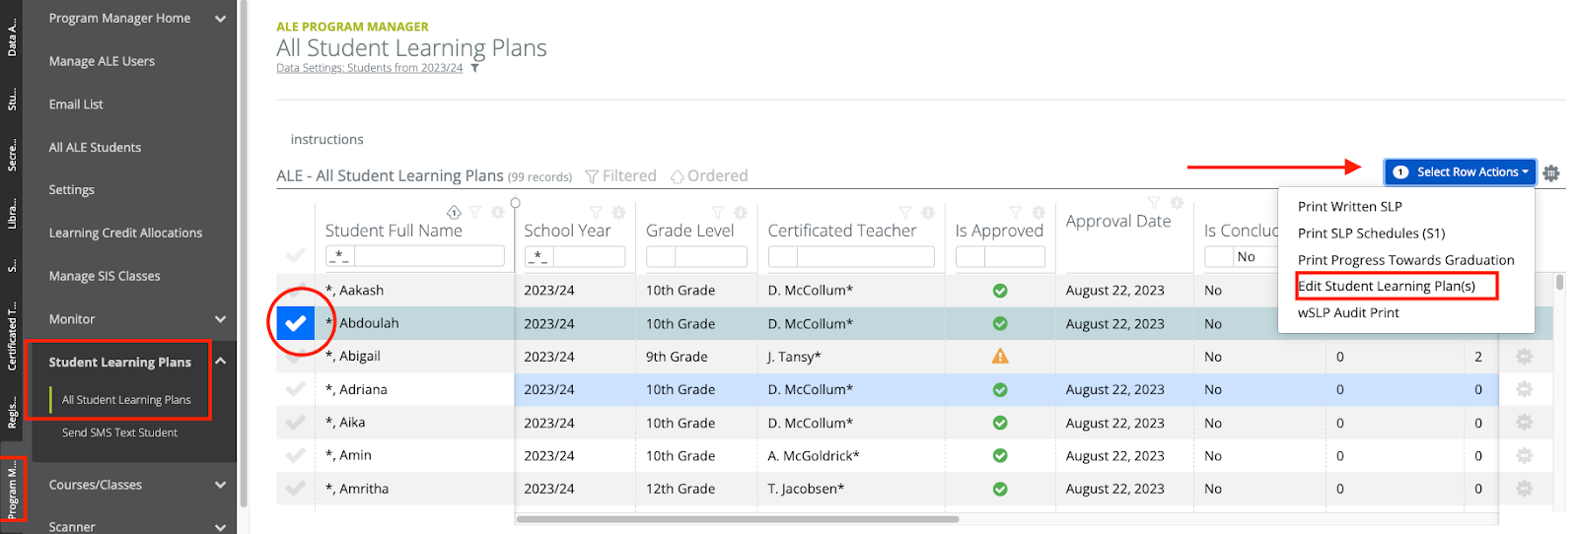1578x534 pixels.
Task: Open the filter operator box for School Year
Action: point(538,256)
